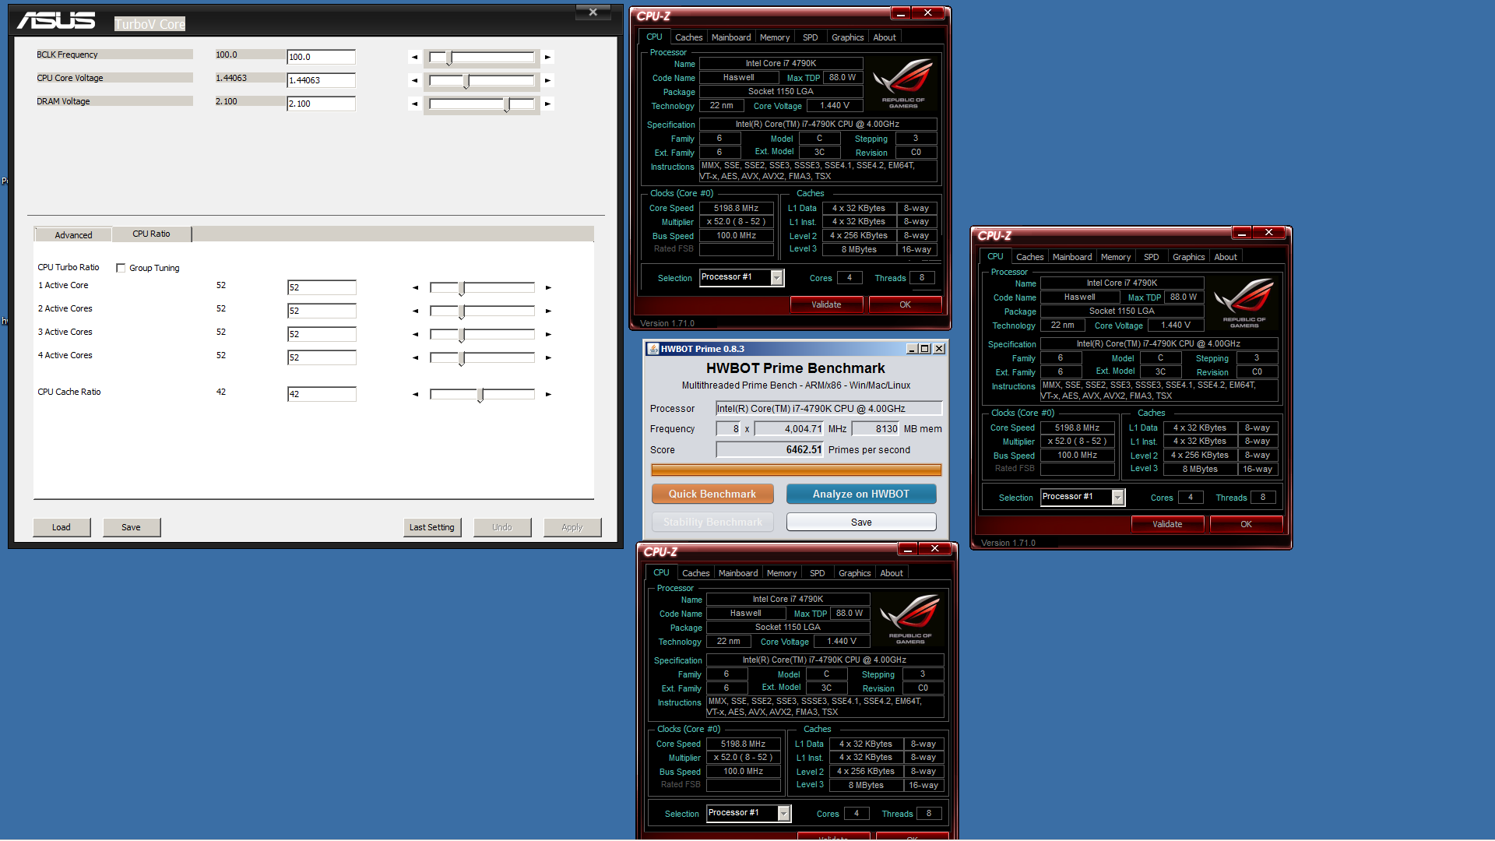Click the HWBOT Prime title bar icon
The image size is (1495, 841).
point(653,349)
